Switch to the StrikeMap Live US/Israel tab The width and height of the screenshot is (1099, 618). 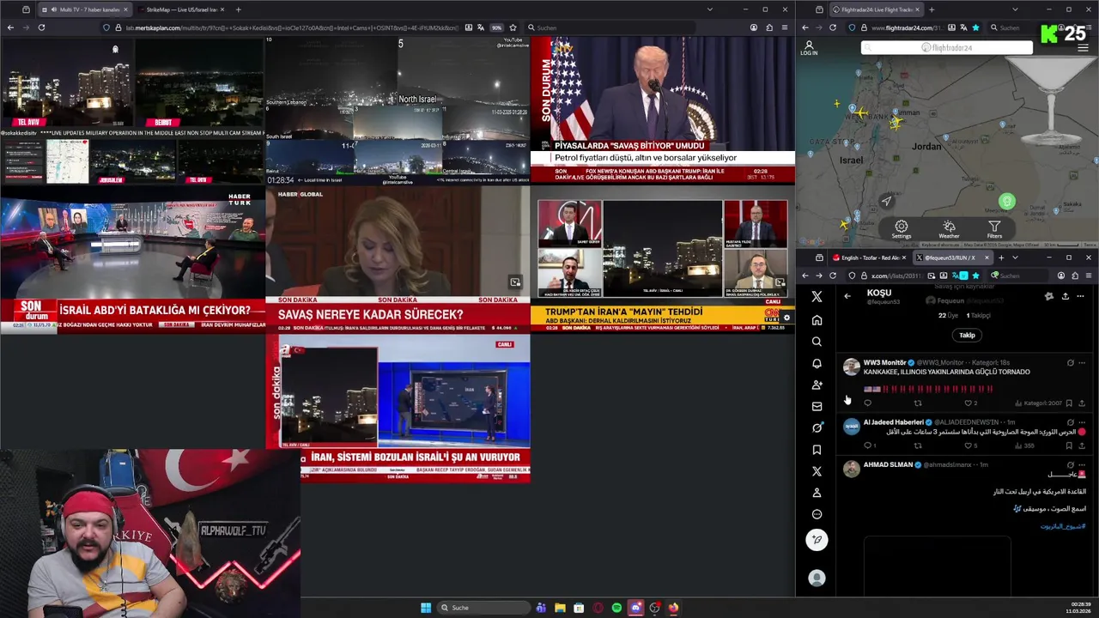pos(180,9)
